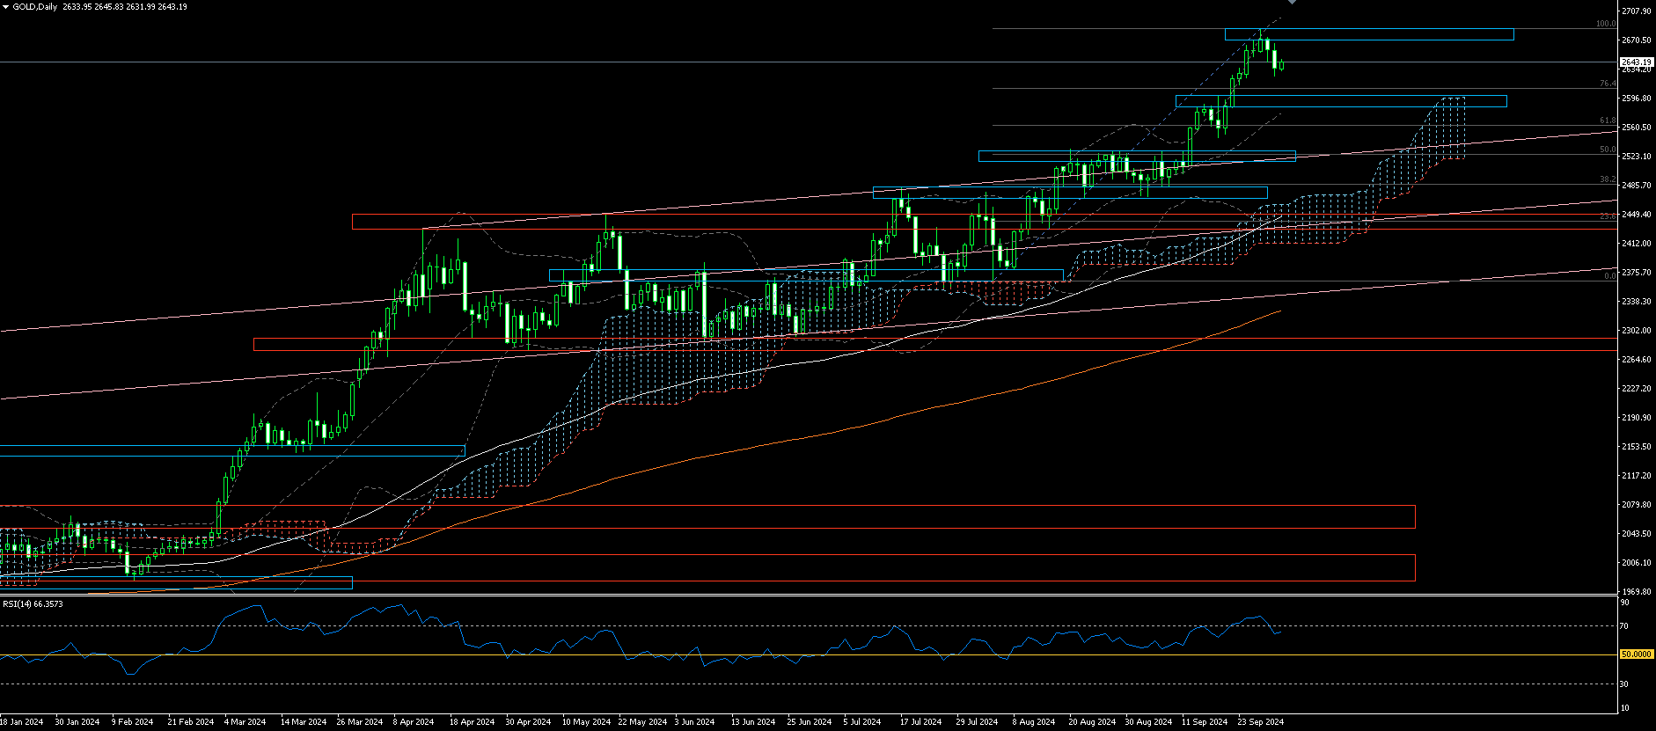Image resolution: width=1656 pixels, height=731 pixels.
Task: Select the Fibonacci 76.4 level label
Action: point(1608,84)
